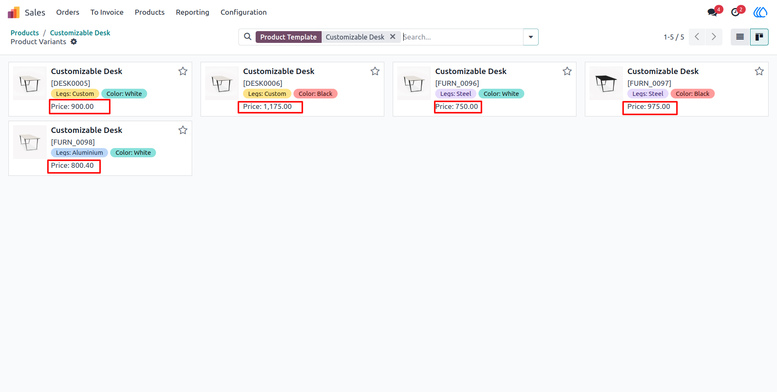Open the Sales app home icon
Viewport: 777px width, 392px height.
click(14, 12)
